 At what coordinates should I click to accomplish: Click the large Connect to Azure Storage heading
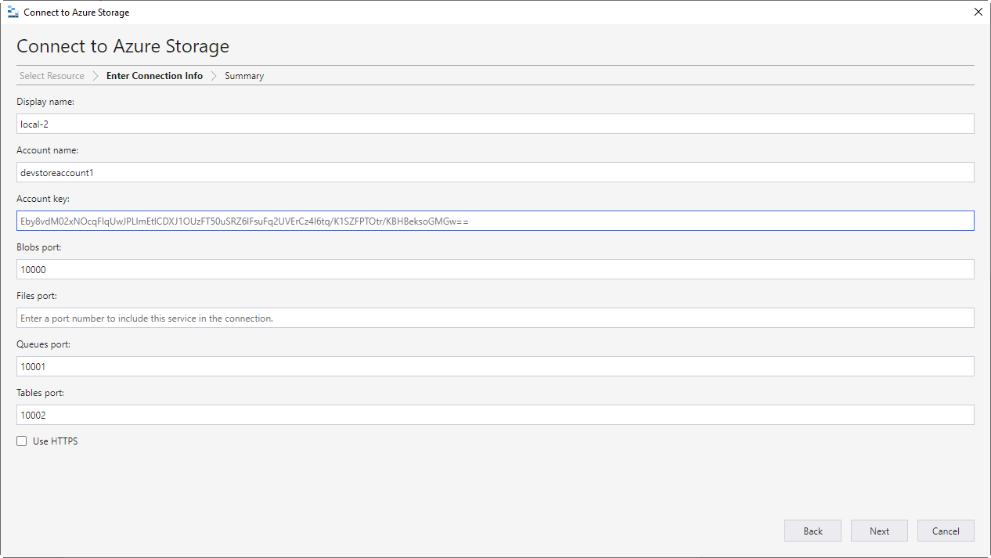[123, 46]
